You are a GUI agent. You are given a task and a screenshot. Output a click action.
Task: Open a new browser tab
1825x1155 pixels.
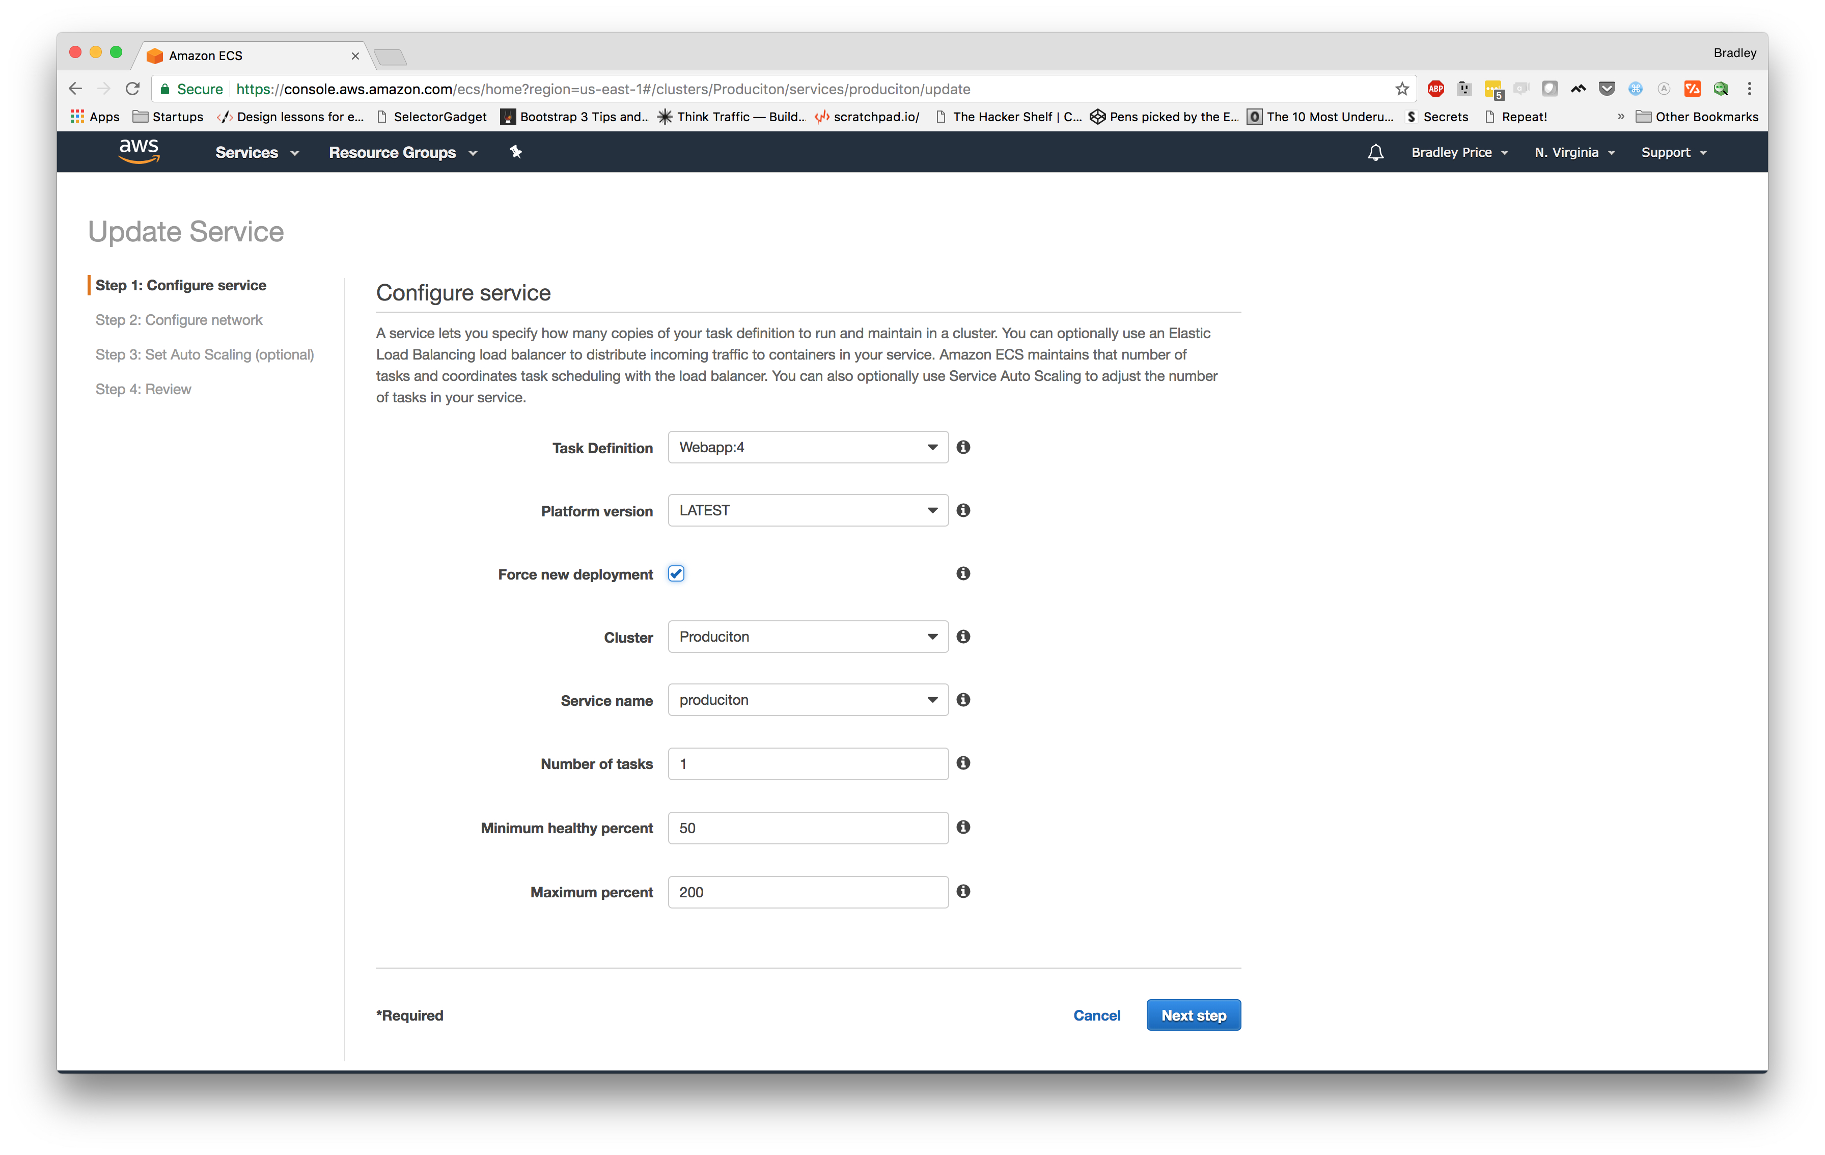point(391,57)
